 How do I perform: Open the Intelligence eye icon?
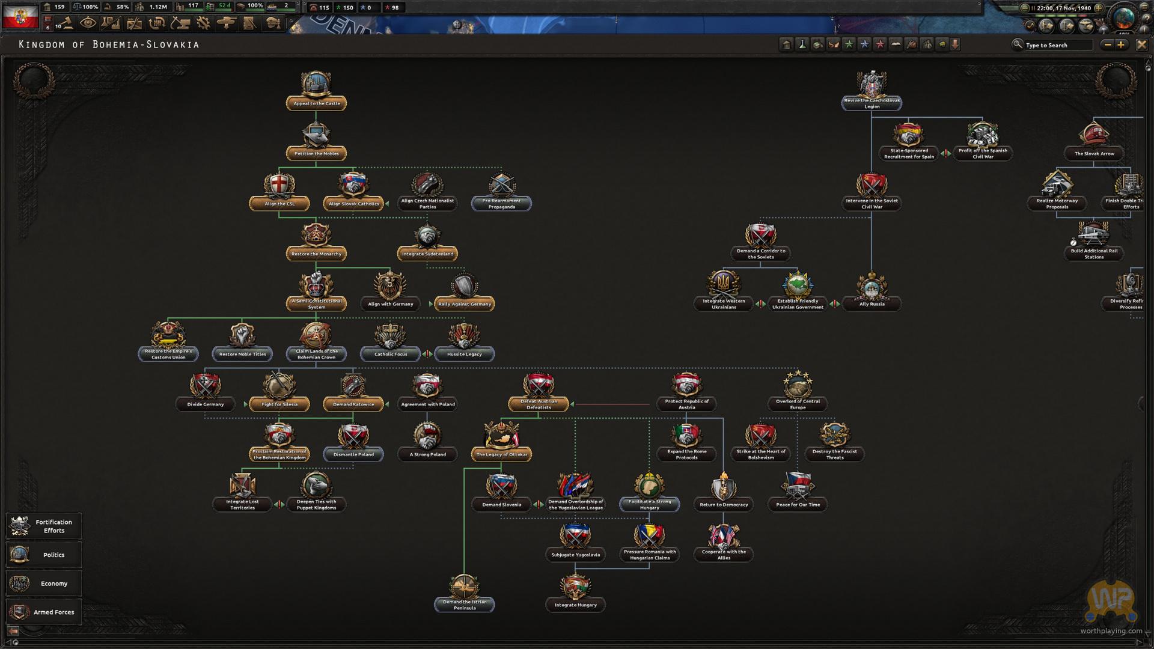point(88,23)
